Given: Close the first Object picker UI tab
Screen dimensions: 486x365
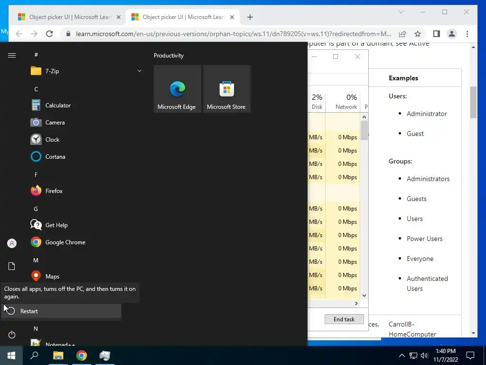Looking at the screenshot, I should pos(118,17).
